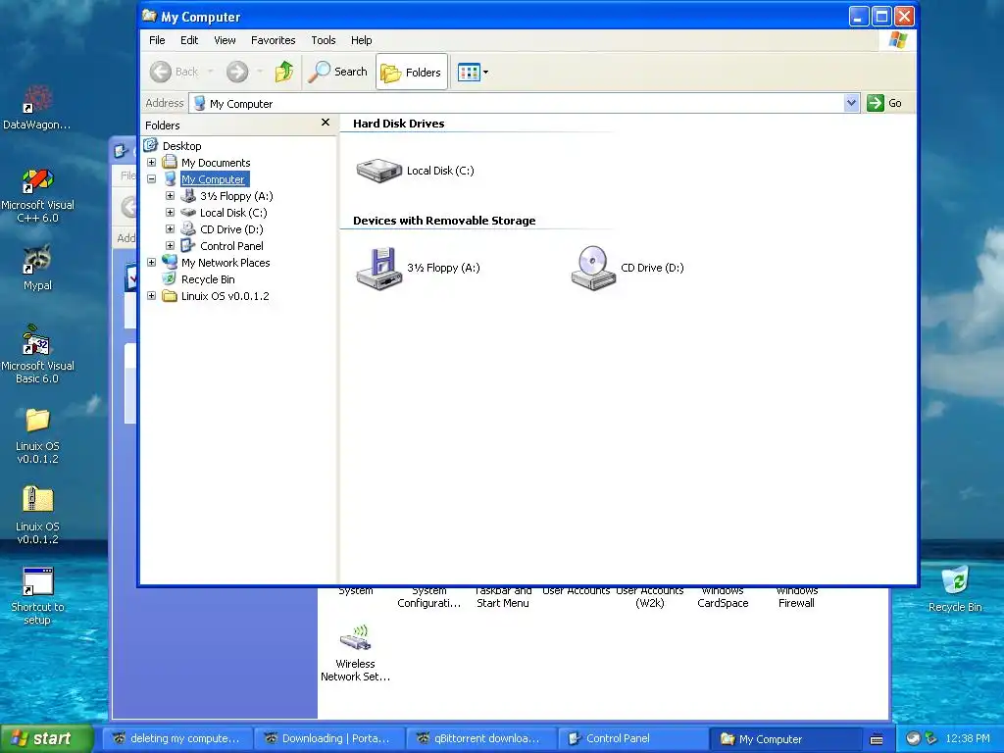Select the Recycle Bin desktop icon
Screen dimensions: 1004x753
(955, 588)
